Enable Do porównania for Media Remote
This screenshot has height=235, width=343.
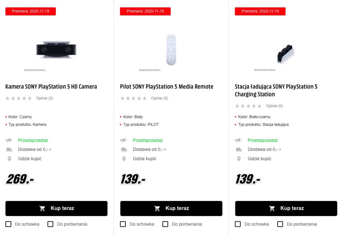[165, 224]
